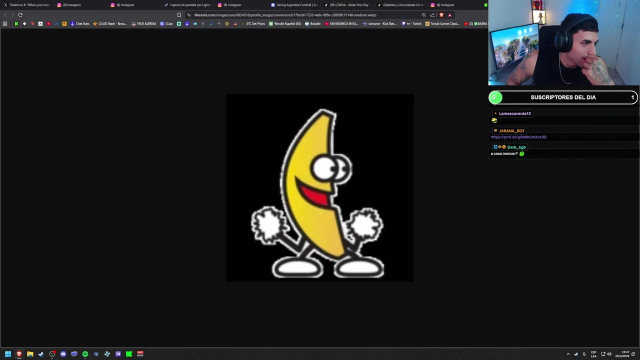Switch to the Galletitas y chocolatada tab
The height and width of the screenshot is (360, 640).
pos(401,5)
